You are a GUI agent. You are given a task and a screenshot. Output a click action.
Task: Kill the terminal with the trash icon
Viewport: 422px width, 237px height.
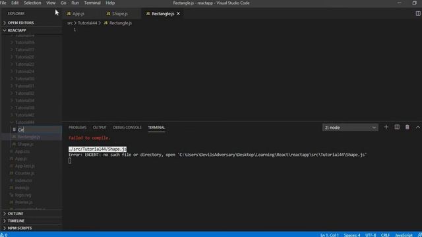click(407, 127)
